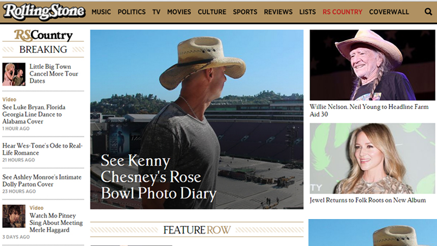Open Jewel Returns to Folk Roots article
The image size is (437, 246).
tap(367, 200)
